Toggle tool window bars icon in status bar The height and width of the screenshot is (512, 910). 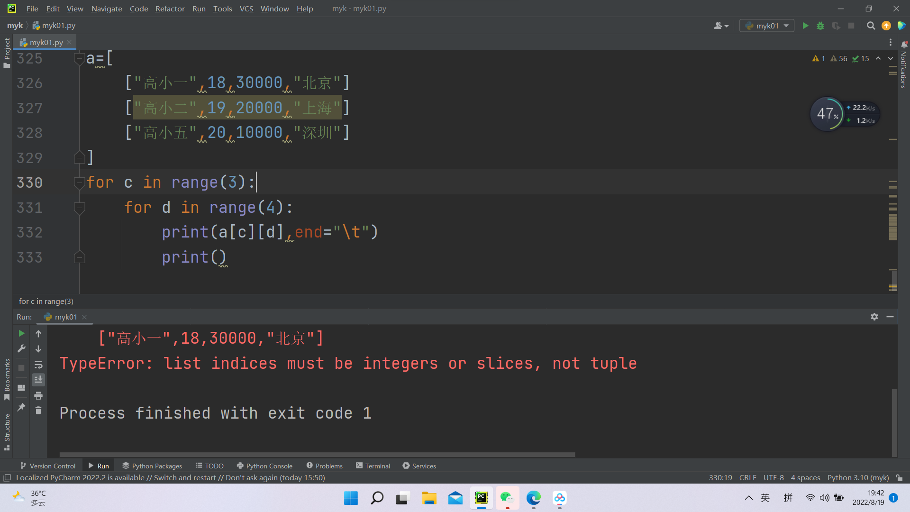(7, 478)
